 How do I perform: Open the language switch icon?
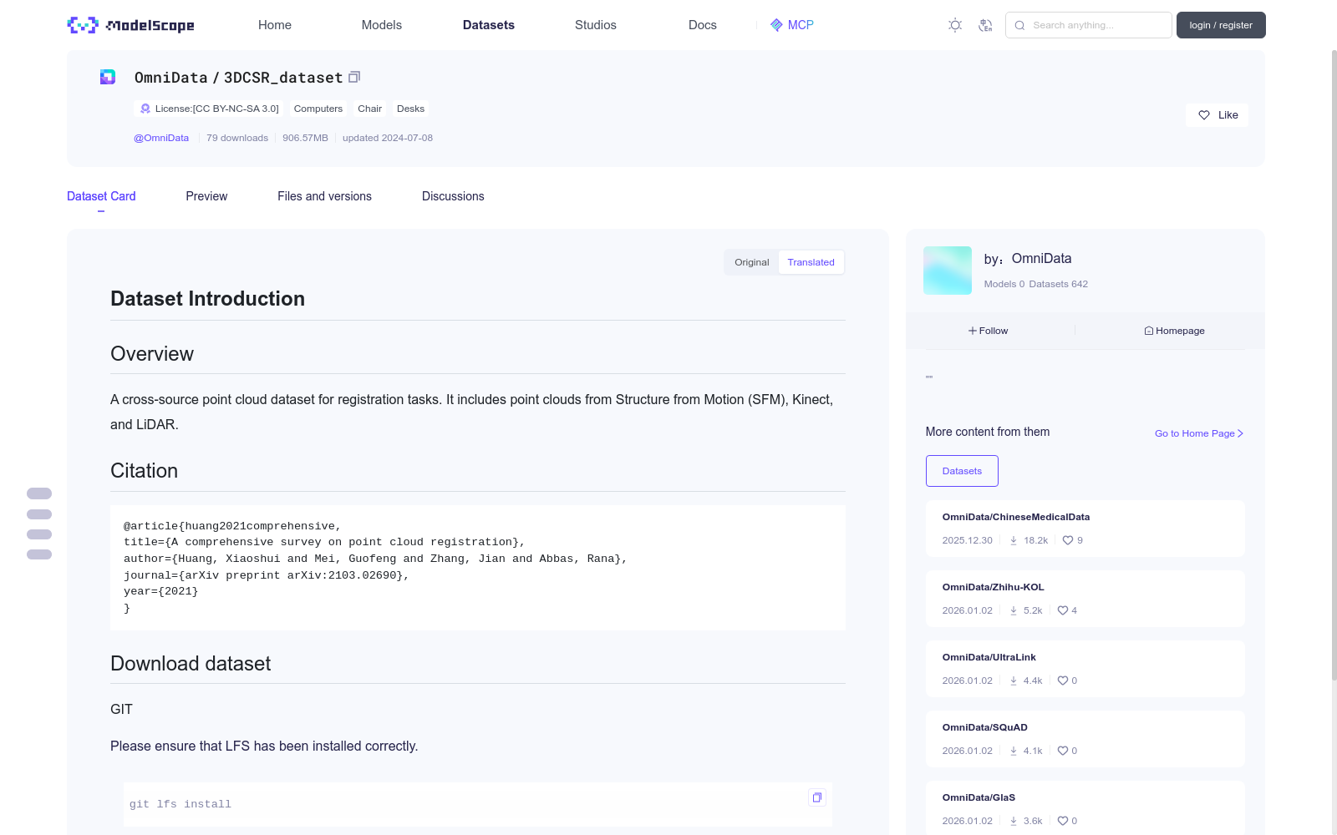click(985, 25)
